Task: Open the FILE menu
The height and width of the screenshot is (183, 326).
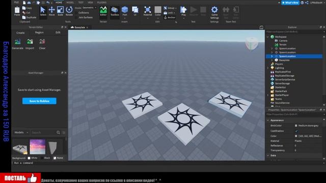Action: click(x=16, y=2)
